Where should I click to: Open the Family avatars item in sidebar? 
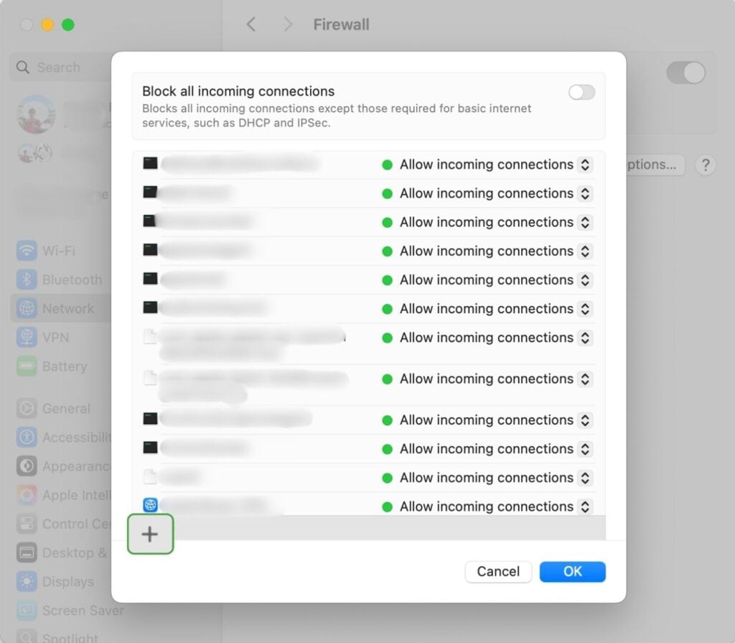coord(34,152)
